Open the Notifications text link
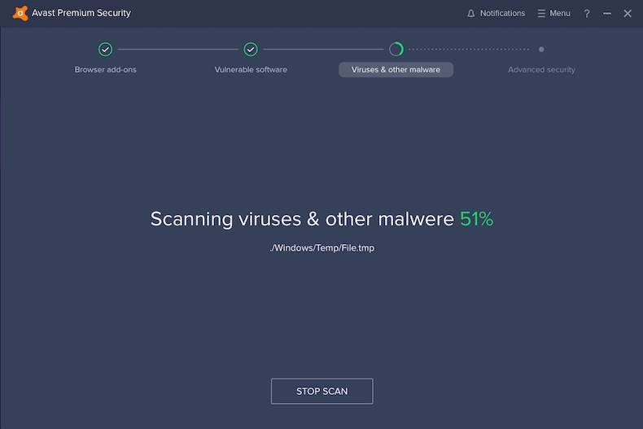This screenshot has width=643, height=429. click(502, 13)
